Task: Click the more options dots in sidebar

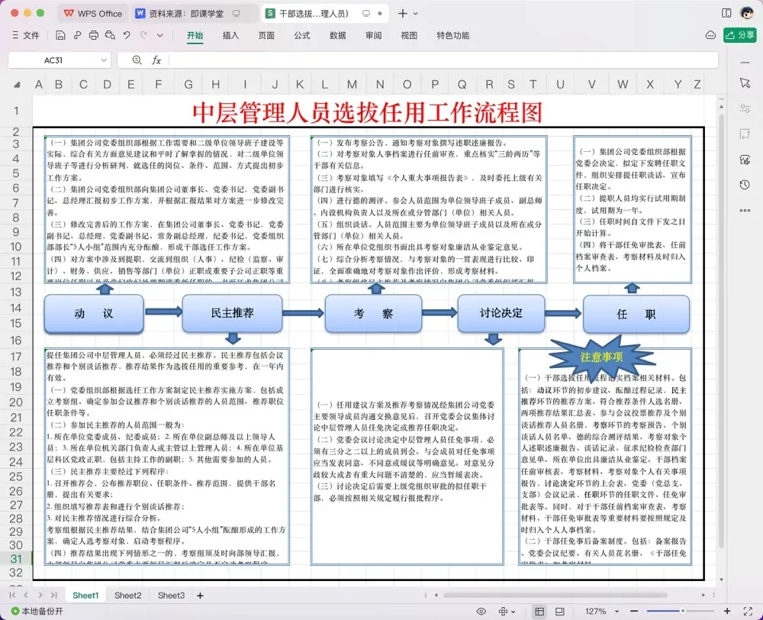Action: [x=745, y=211]
